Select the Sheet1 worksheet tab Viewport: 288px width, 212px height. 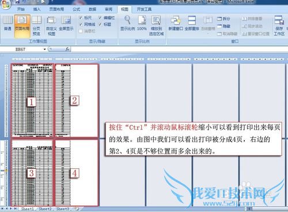(27, 209)
